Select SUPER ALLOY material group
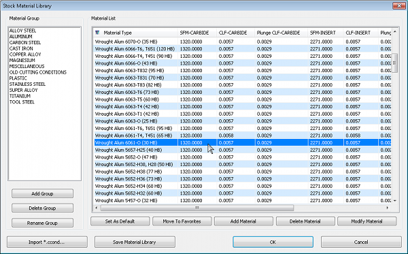This screenshot has height=254, width=408. point(23,90)
